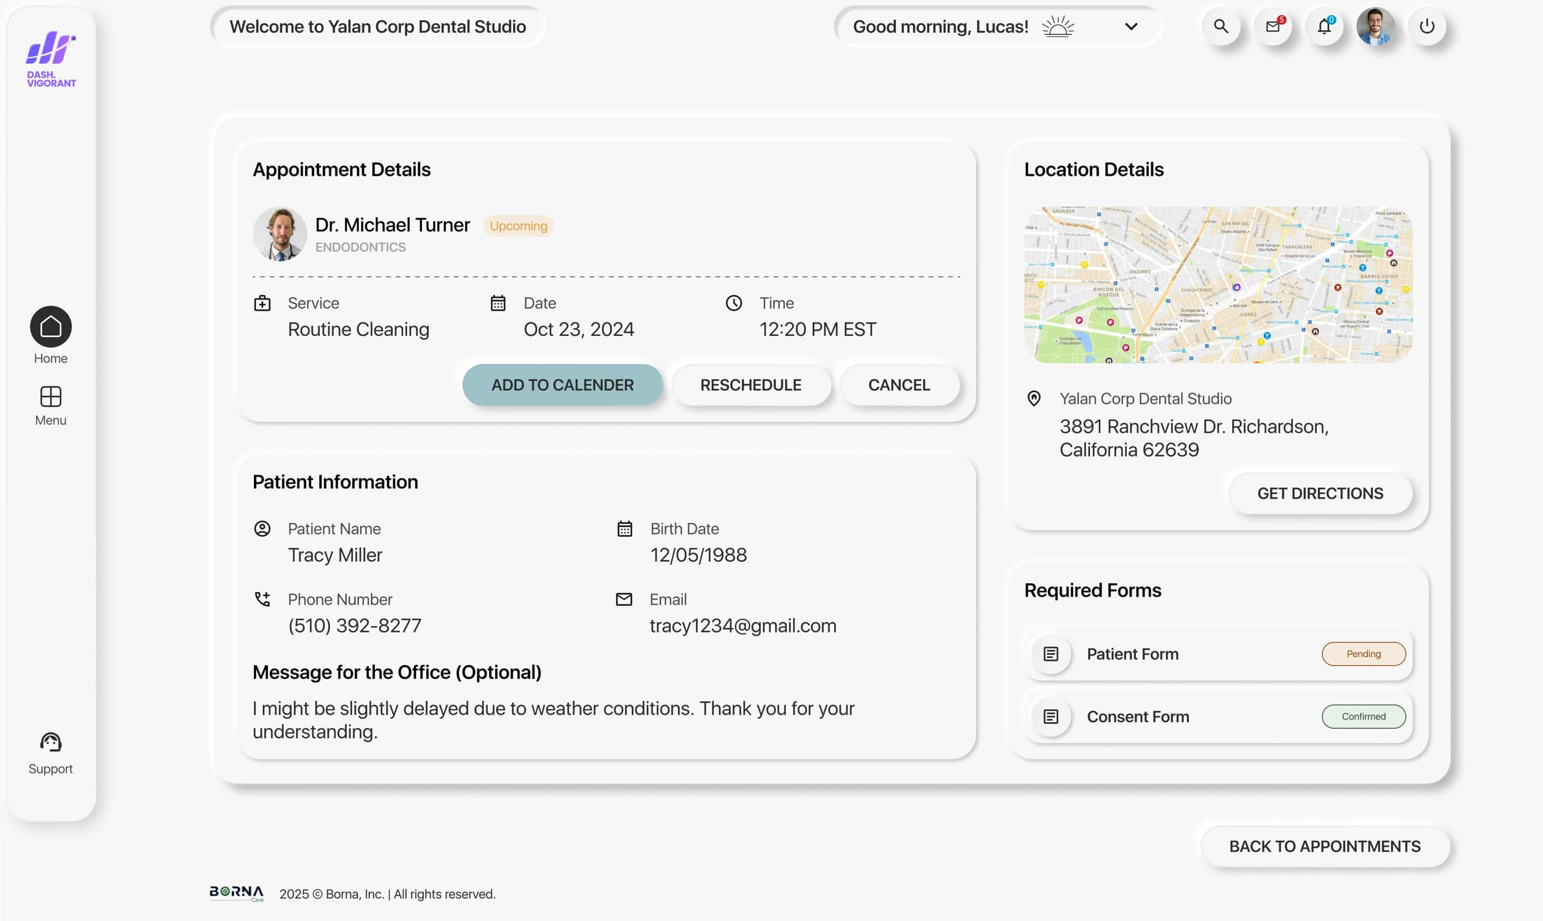
Task: Open mail inbox with red badge
Action: pos(1273,26)
